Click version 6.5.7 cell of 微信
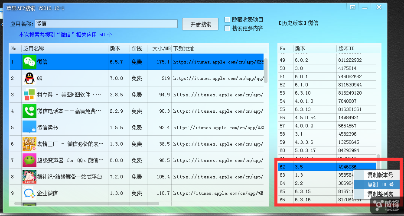The width and height of the screenshot is (404, 216). tap(119, 62)
